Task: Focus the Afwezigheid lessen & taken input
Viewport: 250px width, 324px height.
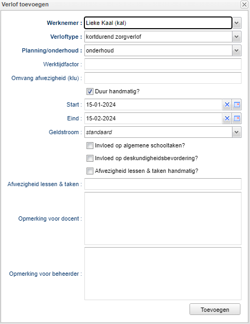Action: pos(163,184)
